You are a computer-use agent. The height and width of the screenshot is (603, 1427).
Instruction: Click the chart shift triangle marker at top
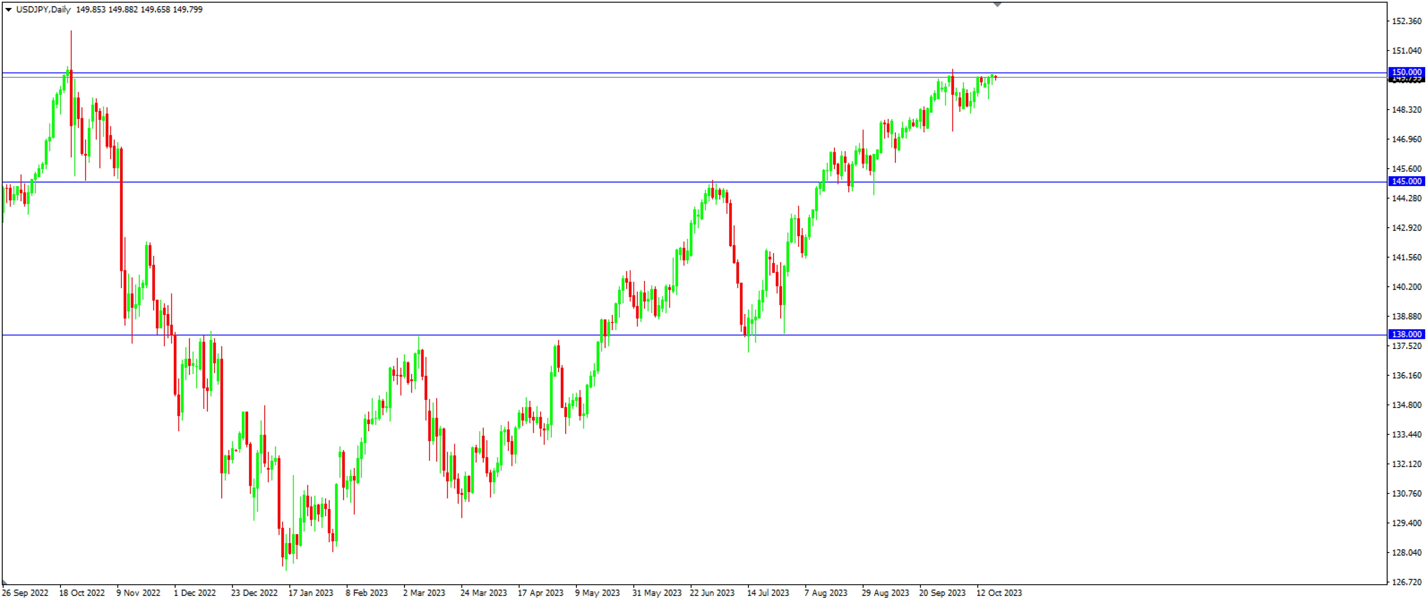[997, 4]
